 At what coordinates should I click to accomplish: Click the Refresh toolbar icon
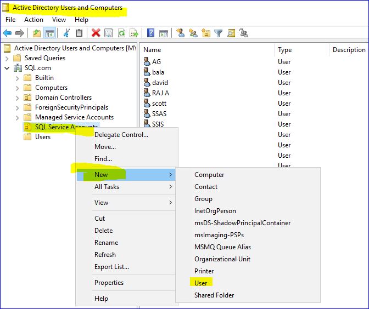pyautogui.click(x=121, y=33)
